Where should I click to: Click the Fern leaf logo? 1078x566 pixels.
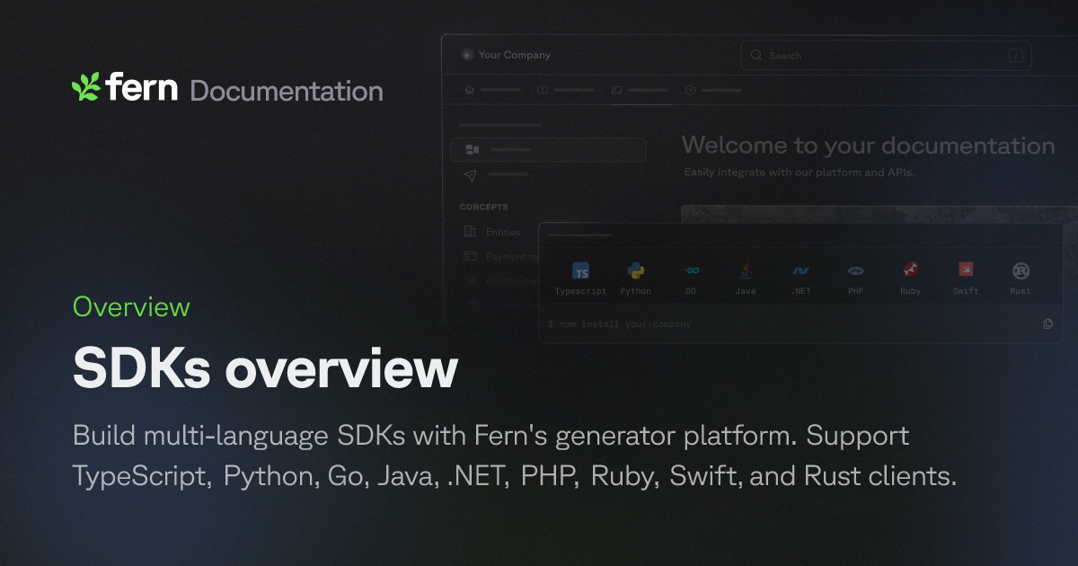click(x=85, y=87)
